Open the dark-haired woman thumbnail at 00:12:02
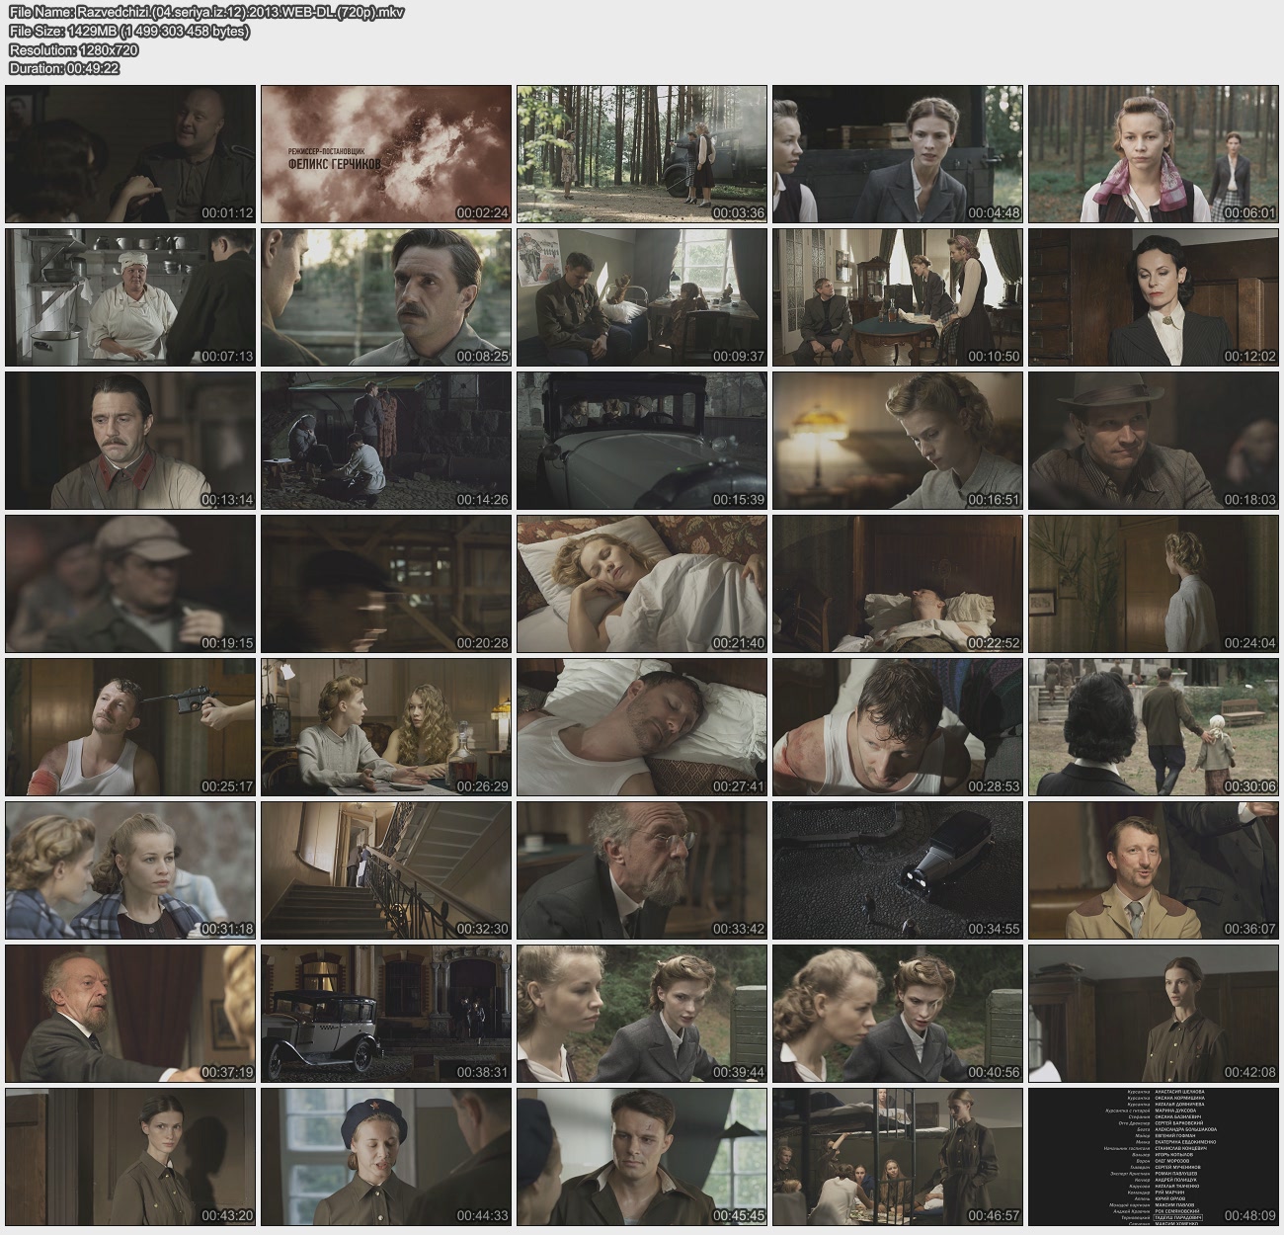The height and width of the screenshot is (1235, 1284). coord(1154,297)
